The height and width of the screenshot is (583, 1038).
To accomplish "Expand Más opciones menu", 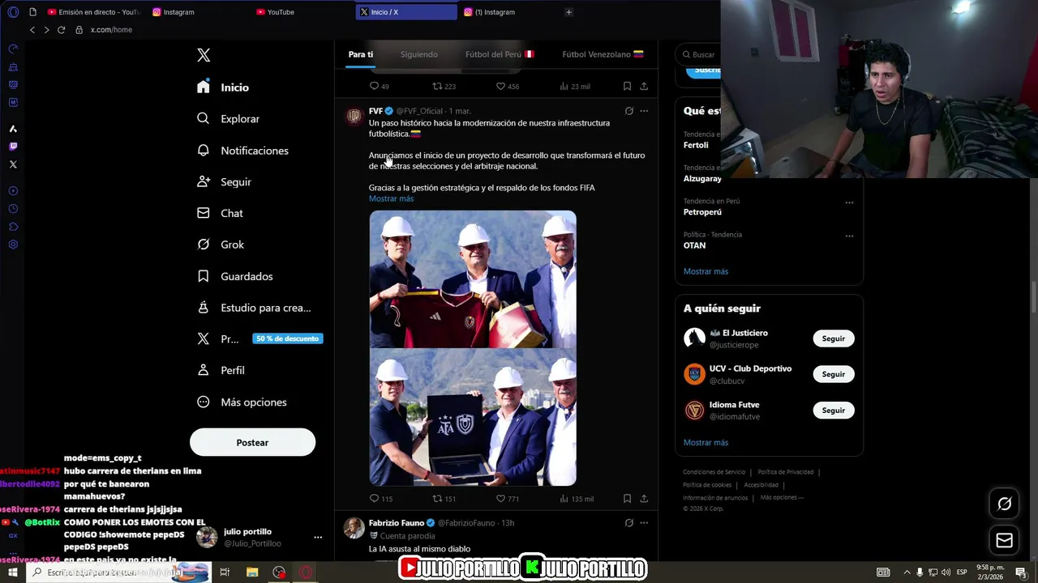I will (242, 402).
